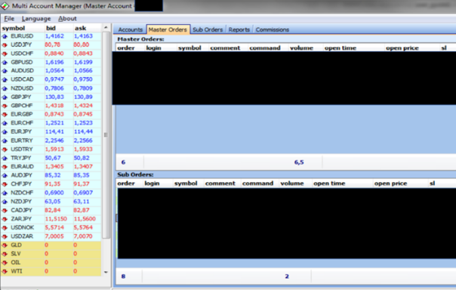The height and width of the screenshot is (290, 456).
Task: Click the Multi Account Manager app icon in title bar
Action: (x=5, y=6)
